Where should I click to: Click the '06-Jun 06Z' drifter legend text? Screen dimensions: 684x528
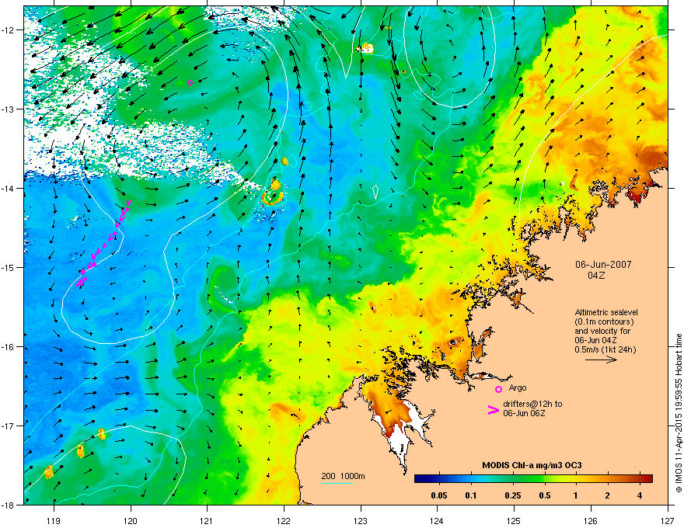pyautogui.click(x=522, y=413)
